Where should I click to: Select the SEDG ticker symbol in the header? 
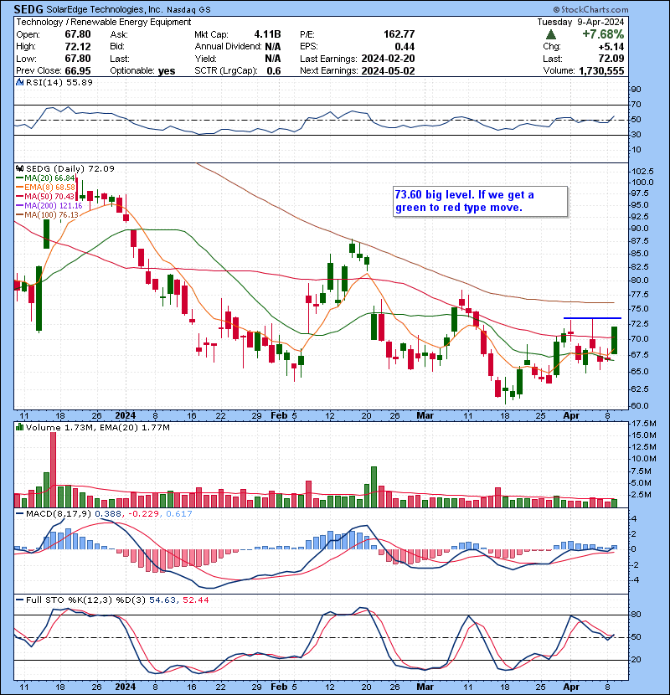(x=28, y=9)
